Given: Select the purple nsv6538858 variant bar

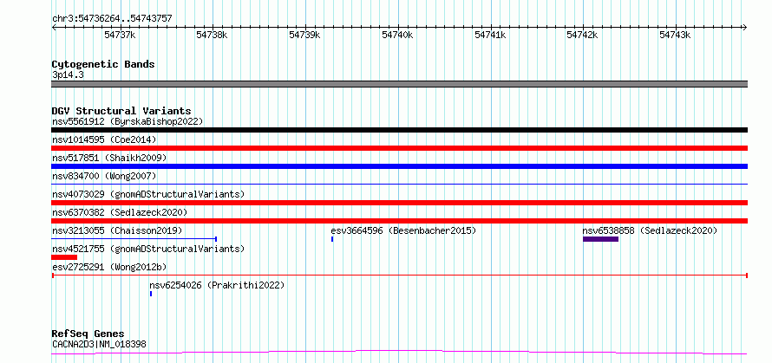Looking at the screenshot, I should click(600, 239).
